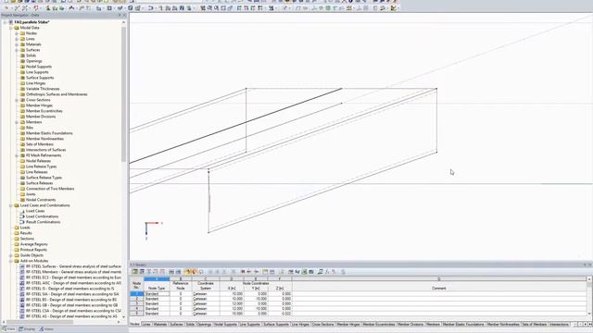Switch to Sets of Members table tab
The image size is (593, 333).
534,325
